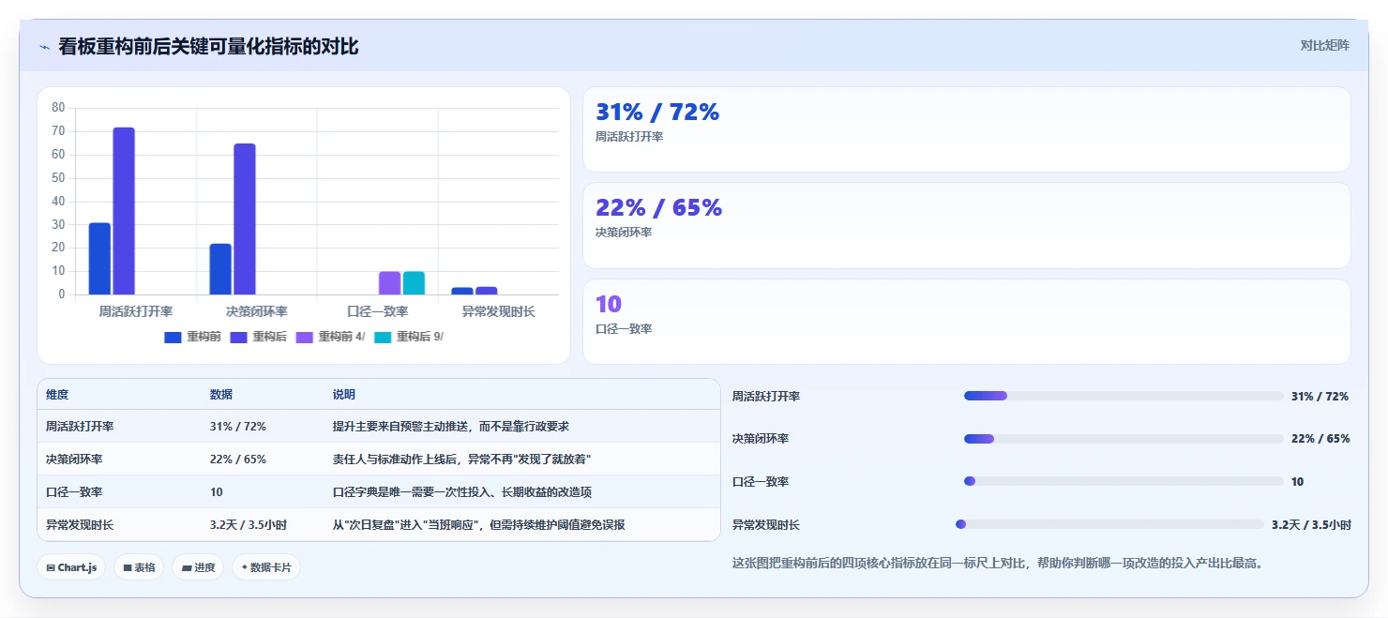Select the 周活跃打开率 cell in the table
The width and height of the screenshot is (1388, 618).
coord(80,427)
